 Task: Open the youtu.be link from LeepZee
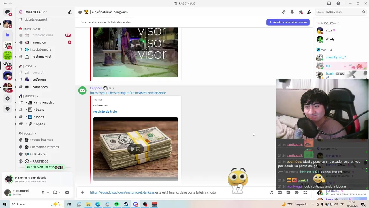tap(128, 93)
